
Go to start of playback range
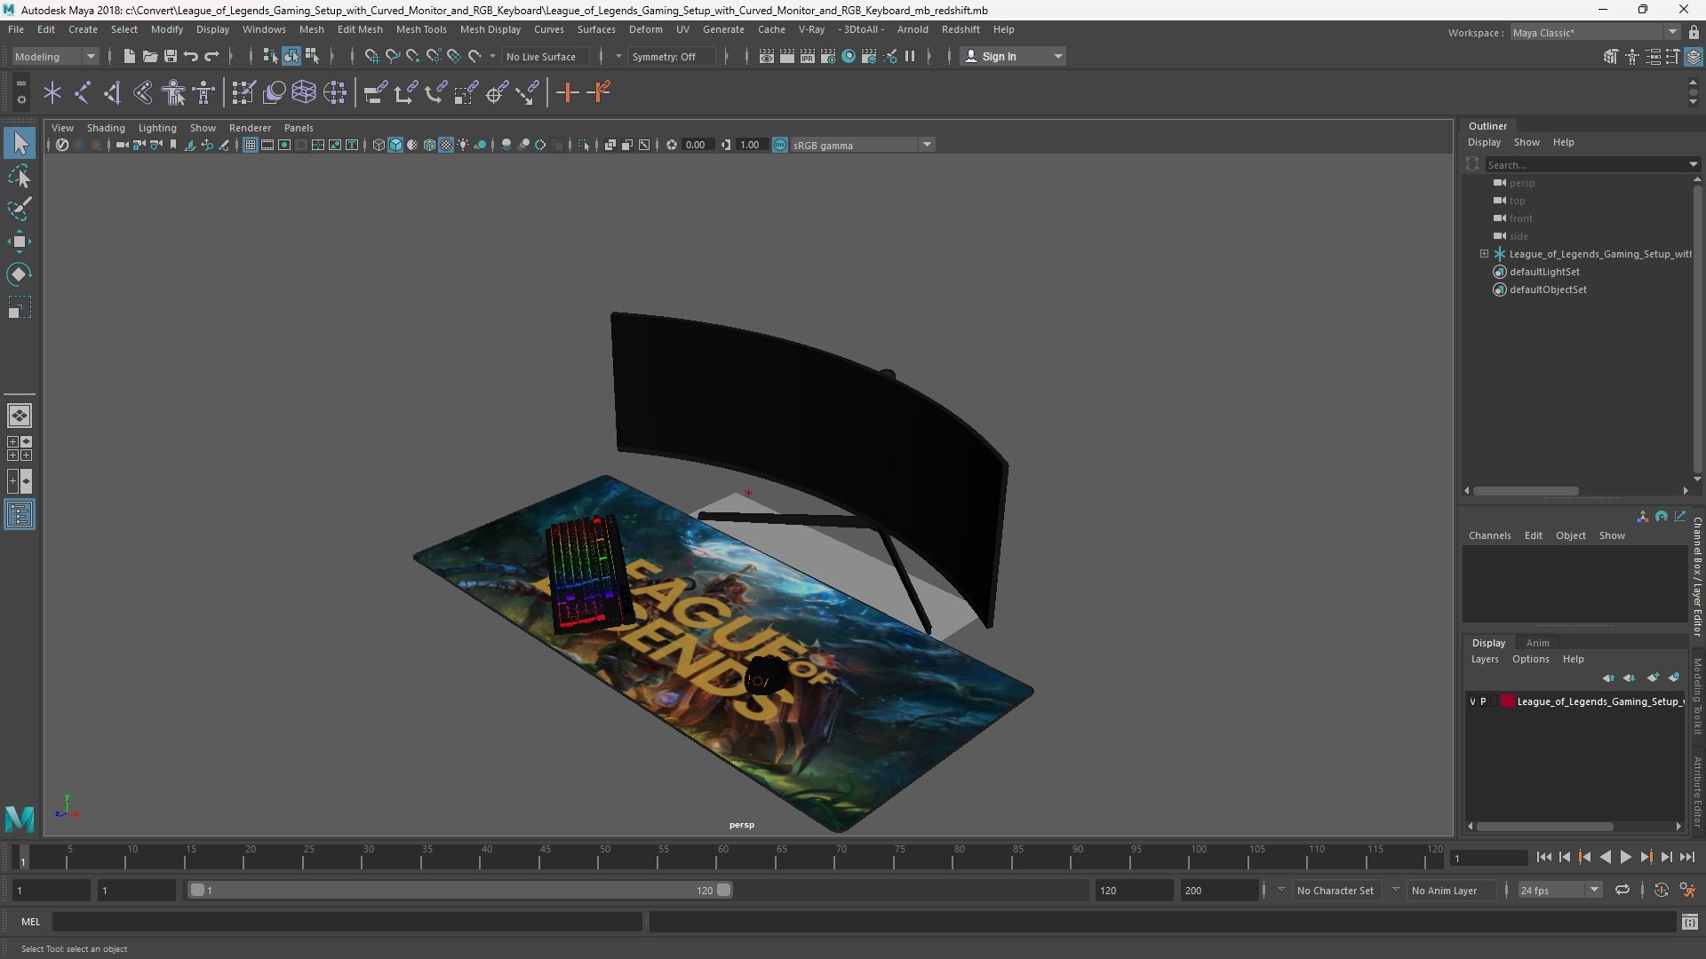click(1543, 858)
